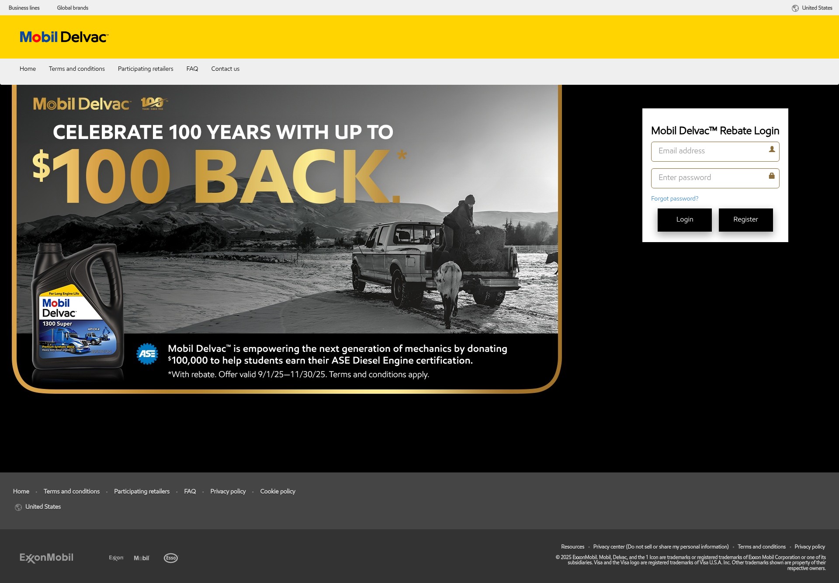839x583 pixels.
Task: Open the Business lines menu
Action: click(24, 8)
